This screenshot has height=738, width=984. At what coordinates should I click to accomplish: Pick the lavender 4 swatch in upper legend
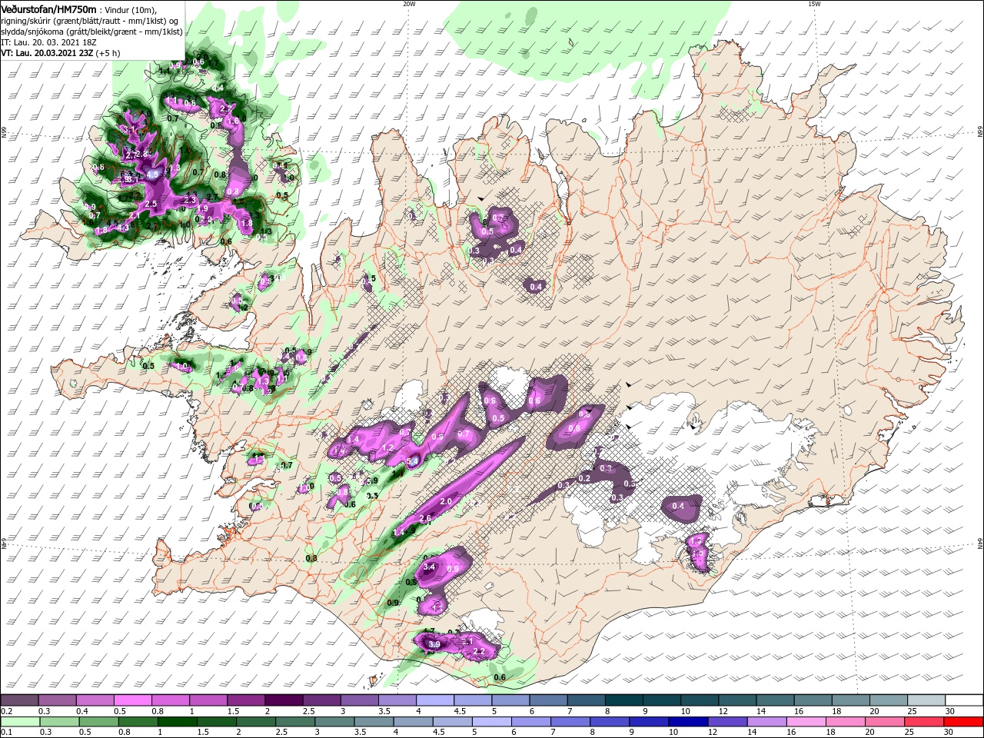[434, 700]
